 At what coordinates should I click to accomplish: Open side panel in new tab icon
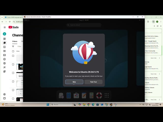click(158, 26)
